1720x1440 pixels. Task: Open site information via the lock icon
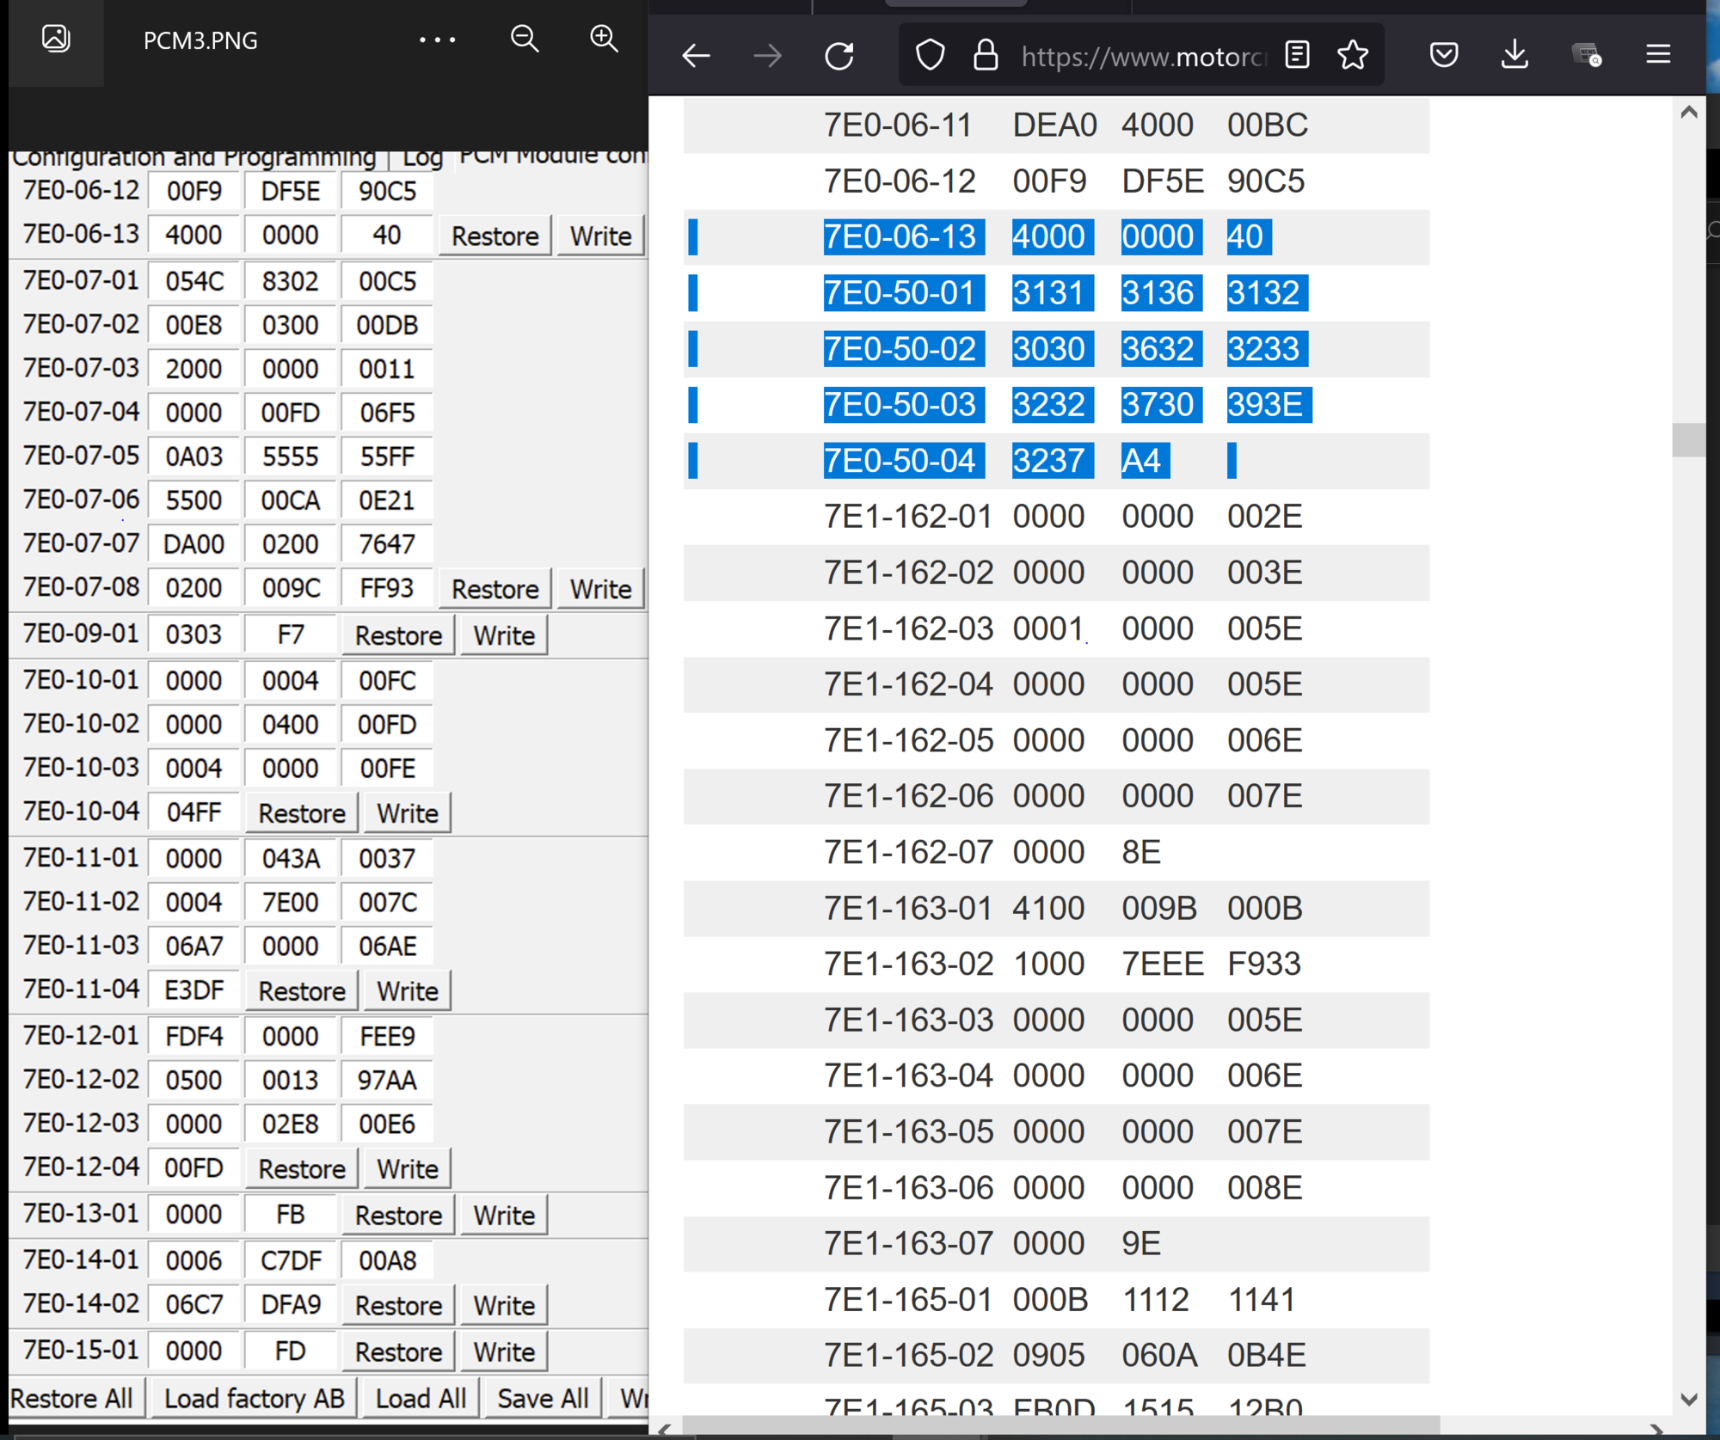coord(986,54)
